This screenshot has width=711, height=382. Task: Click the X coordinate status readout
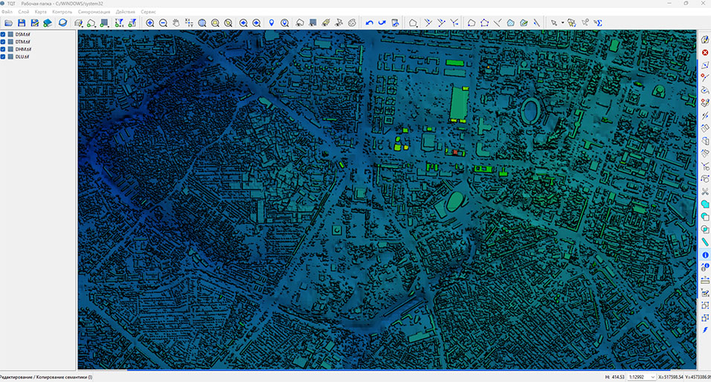pos(670,377)
